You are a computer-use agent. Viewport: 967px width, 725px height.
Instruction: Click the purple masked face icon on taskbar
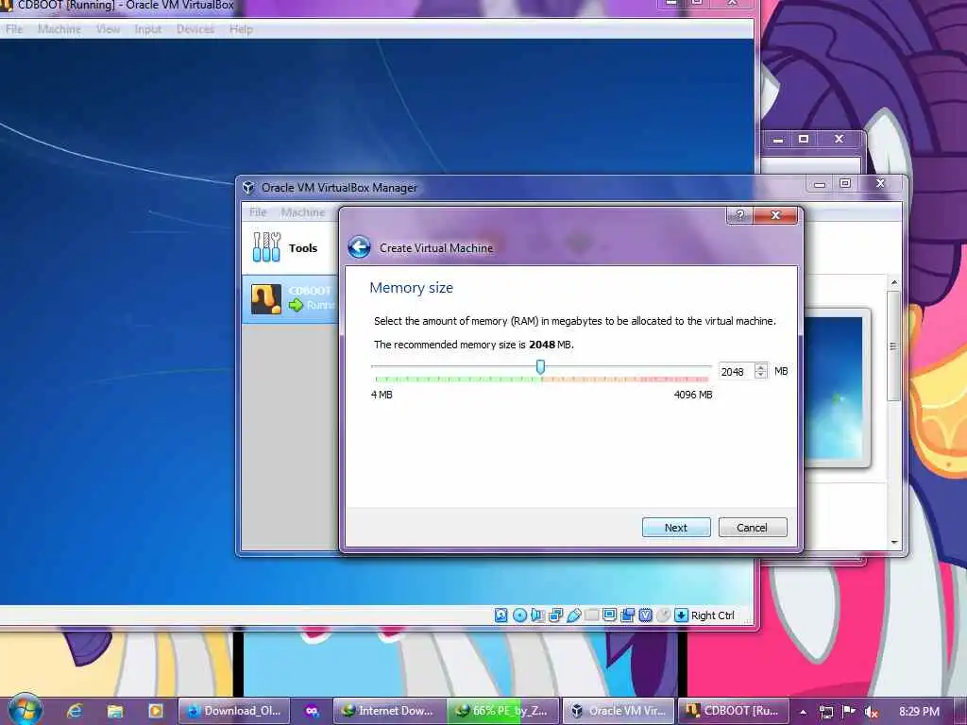point(312,712)
